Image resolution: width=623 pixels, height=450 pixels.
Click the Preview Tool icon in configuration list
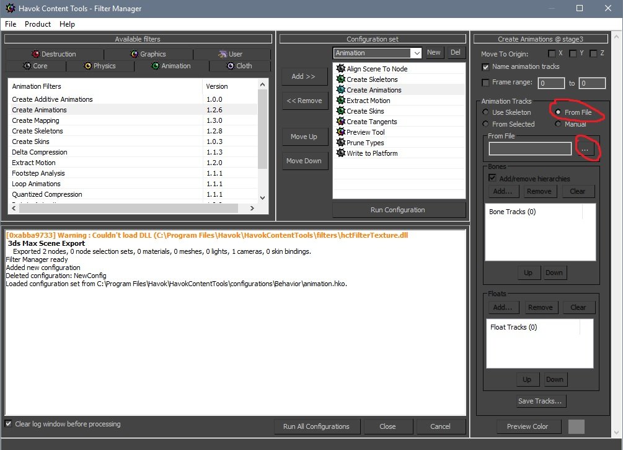pyautogui.click(x=340, y=132)
